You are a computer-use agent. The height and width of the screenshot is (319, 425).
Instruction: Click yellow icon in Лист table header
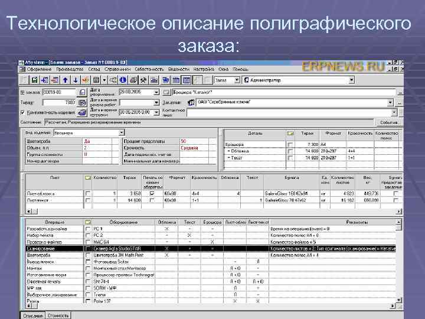pos(88,178)
